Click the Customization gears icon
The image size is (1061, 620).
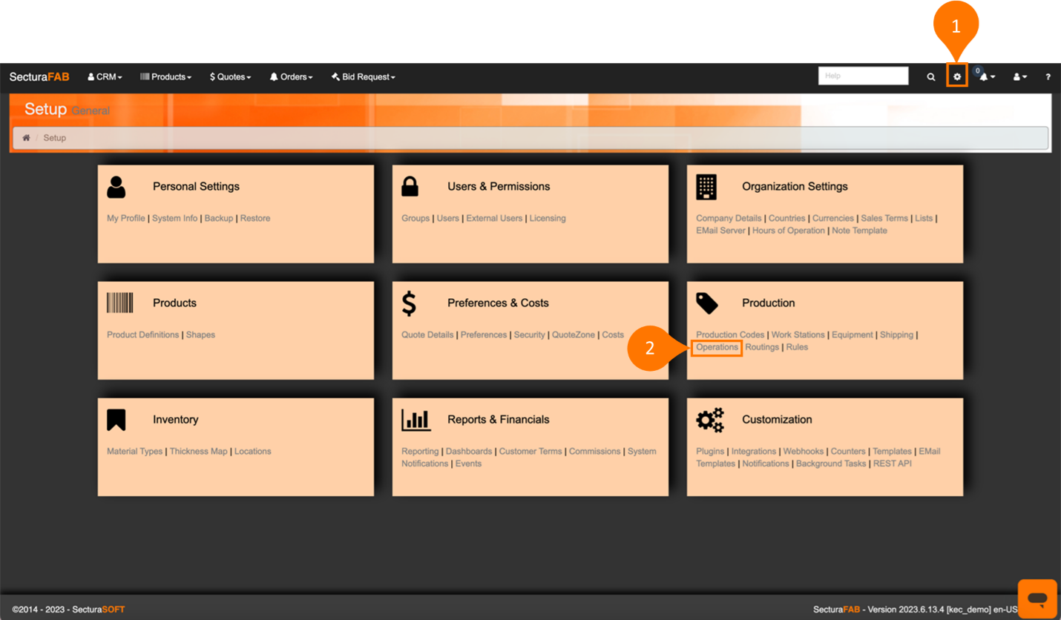tap(710, 420)
